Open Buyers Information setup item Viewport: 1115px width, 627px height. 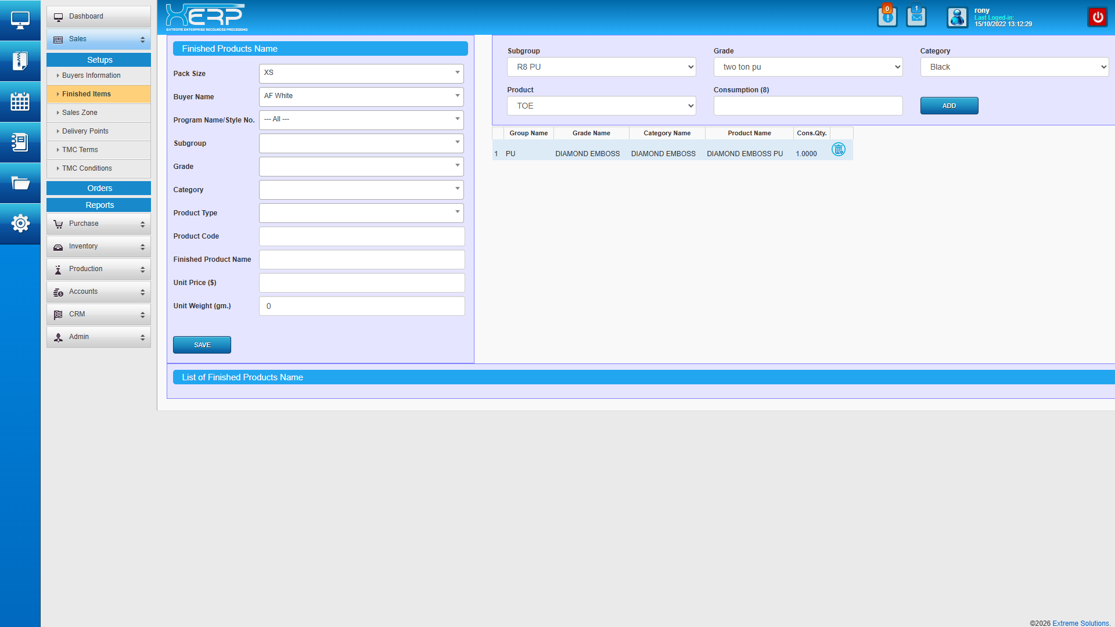tap(91, 75)
